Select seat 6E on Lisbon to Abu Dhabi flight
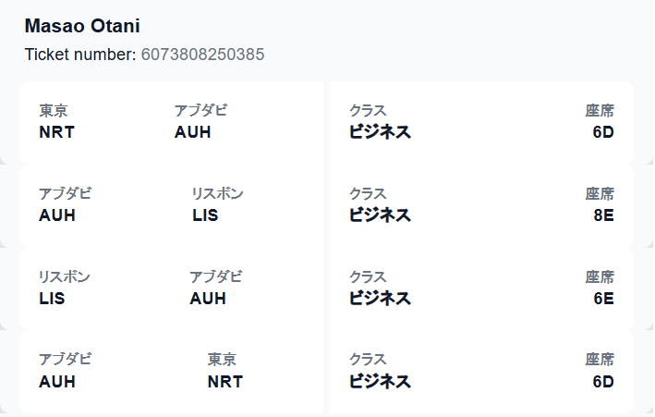The width and height of the screenshot is (655, 417). click(603, 299)
